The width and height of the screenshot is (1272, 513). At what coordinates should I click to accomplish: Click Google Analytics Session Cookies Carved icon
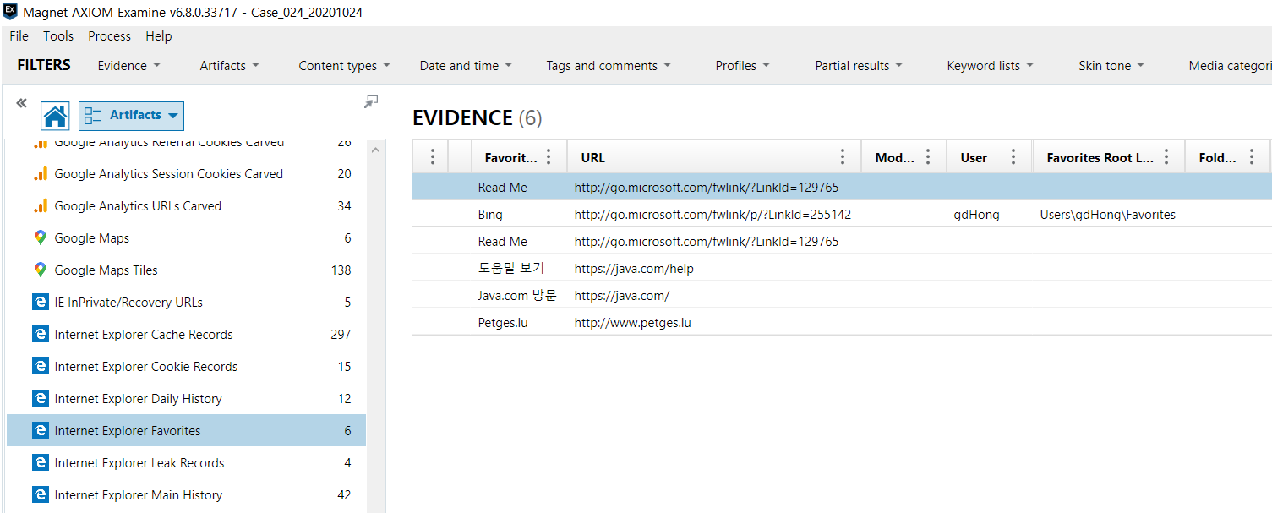(x=40, y=174)
